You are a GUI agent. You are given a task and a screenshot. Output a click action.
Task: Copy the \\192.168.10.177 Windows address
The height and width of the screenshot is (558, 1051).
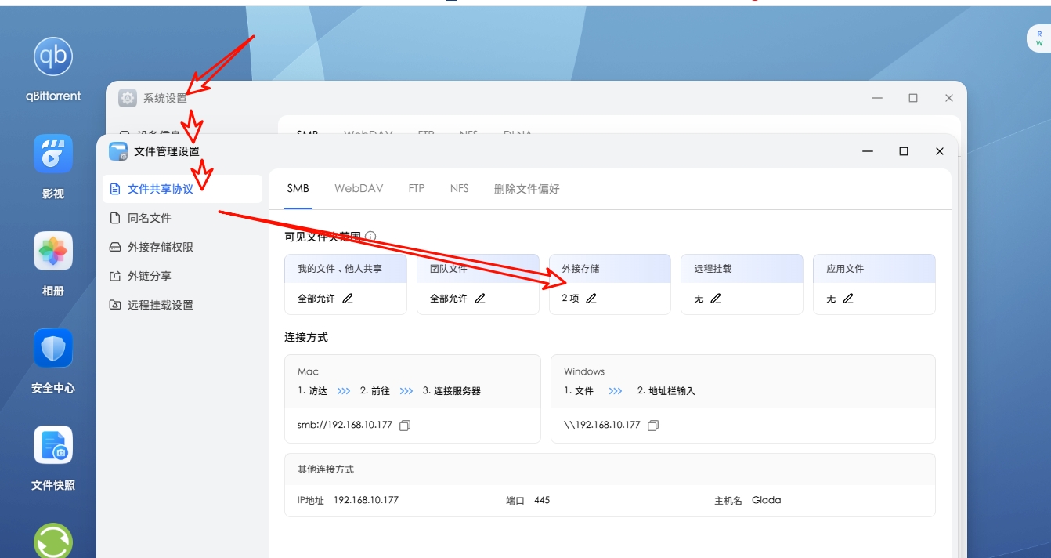tap(653, 426)
